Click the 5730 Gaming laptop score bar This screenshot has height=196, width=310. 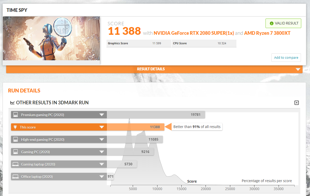click(122, 164)
